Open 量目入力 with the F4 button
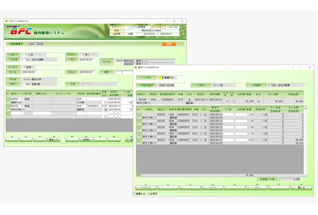This screenshot has width=318, height=215. pyautogui.click(x=54, y=140)
